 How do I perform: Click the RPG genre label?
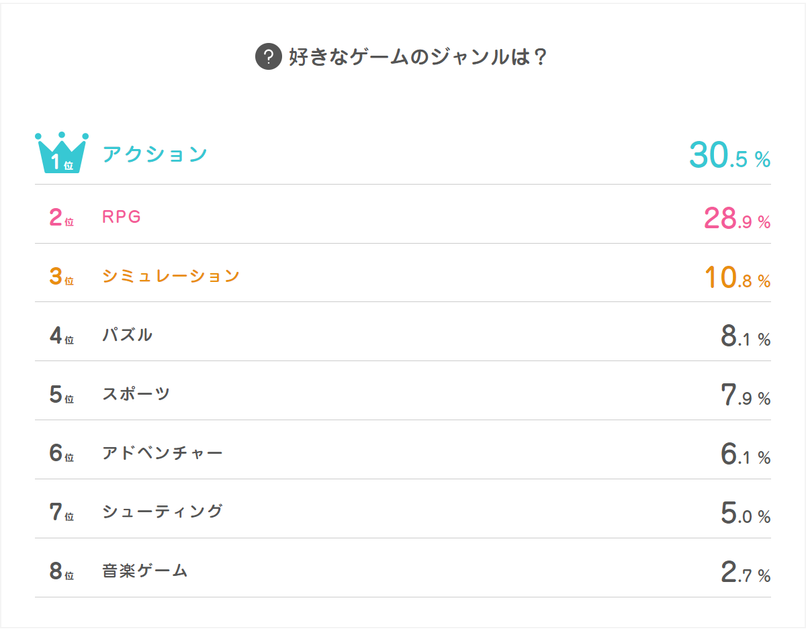[122, 217]
